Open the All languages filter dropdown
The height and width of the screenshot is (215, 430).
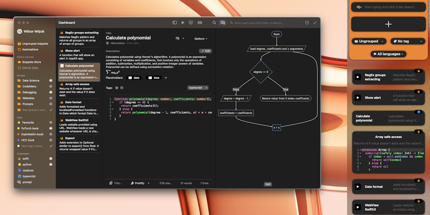click(388, 54)
